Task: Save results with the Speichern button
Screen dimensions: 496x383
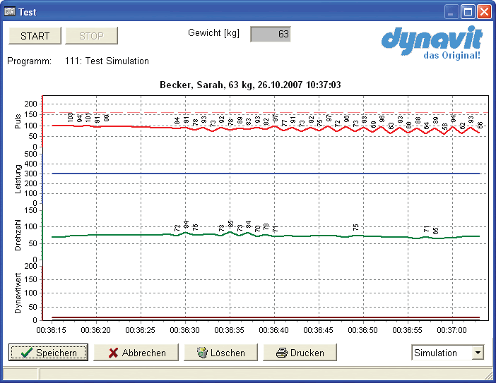Action: pyautogui.click(x=48, y=353)
